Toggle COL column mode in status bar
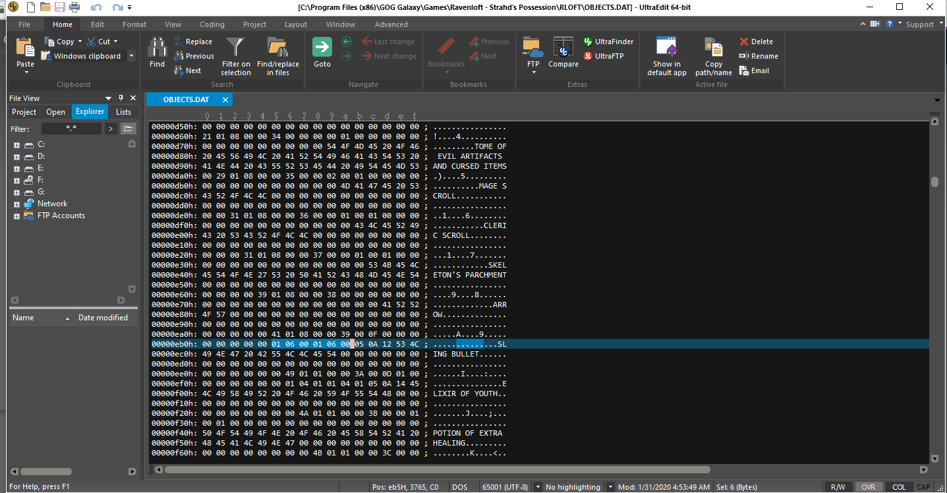The image size is (947, 493). click(899, 487)
